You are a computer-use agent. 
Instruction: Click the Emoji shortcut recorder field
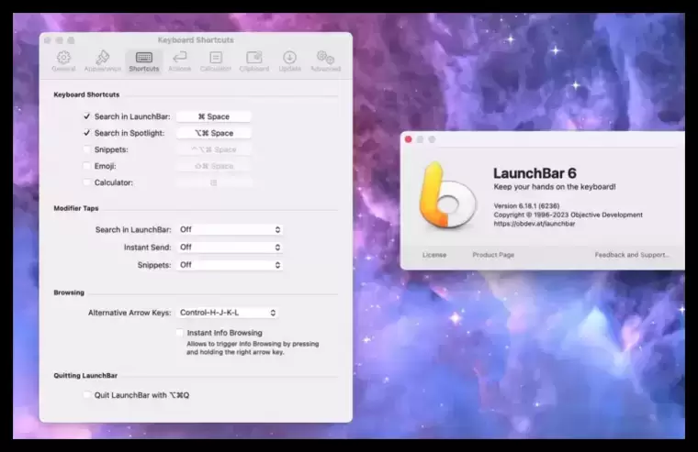click(x=214, y=166)
